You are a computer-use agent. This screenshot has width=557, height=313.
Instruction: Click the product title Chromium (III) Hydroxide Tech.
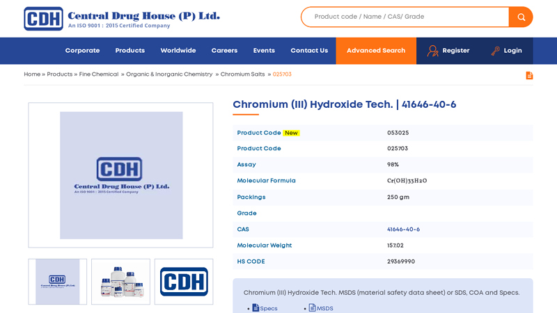click(x=313, y=104)
